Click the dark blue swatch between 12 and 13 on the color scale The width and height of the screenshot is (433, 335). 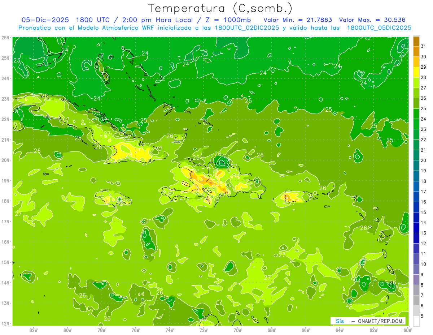coord(416,238)
